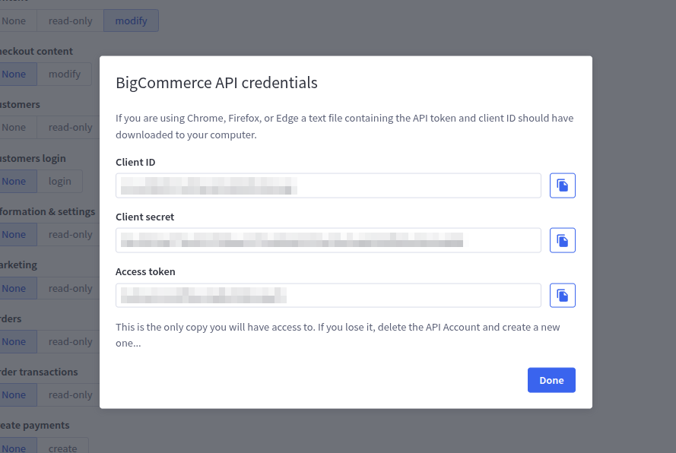Choose modify for Checkout content
Viewport: 676px width, 453px height.
(x=64, y=74)
